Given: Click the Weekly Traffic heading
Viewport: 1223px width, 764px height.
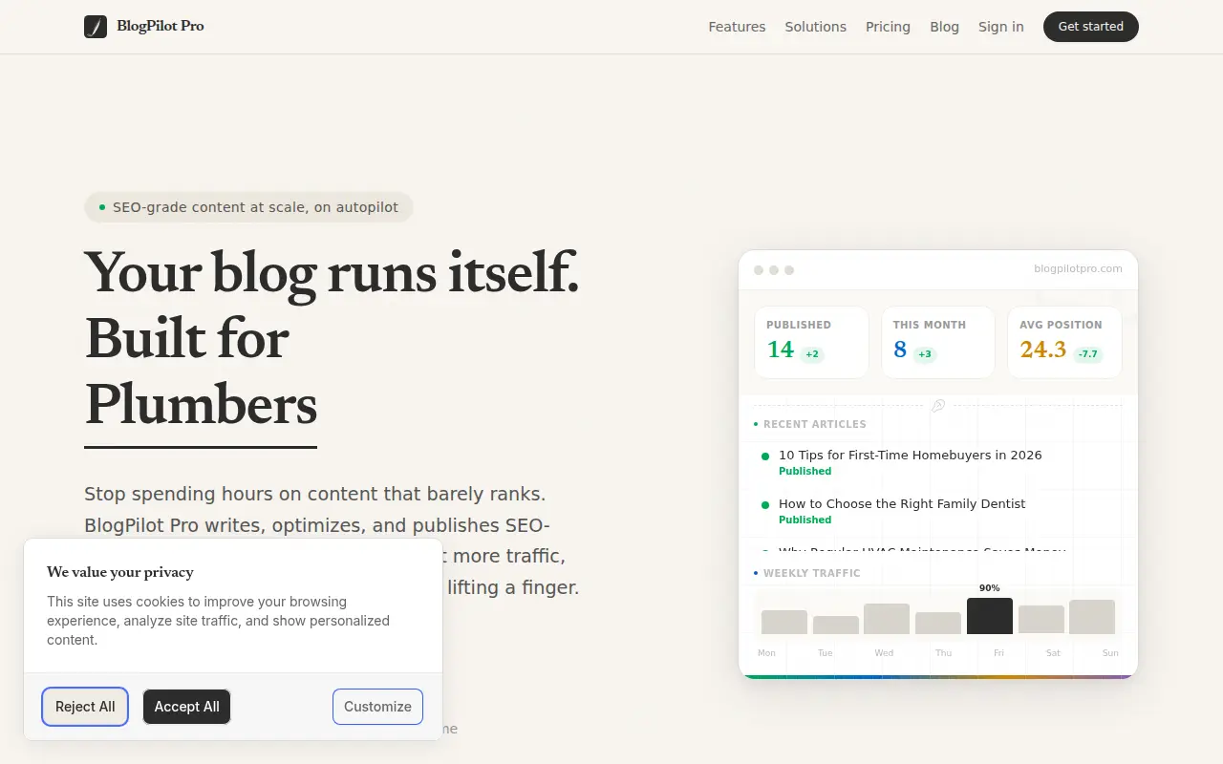Looking at the screenshot, I should tap(811, 573).
